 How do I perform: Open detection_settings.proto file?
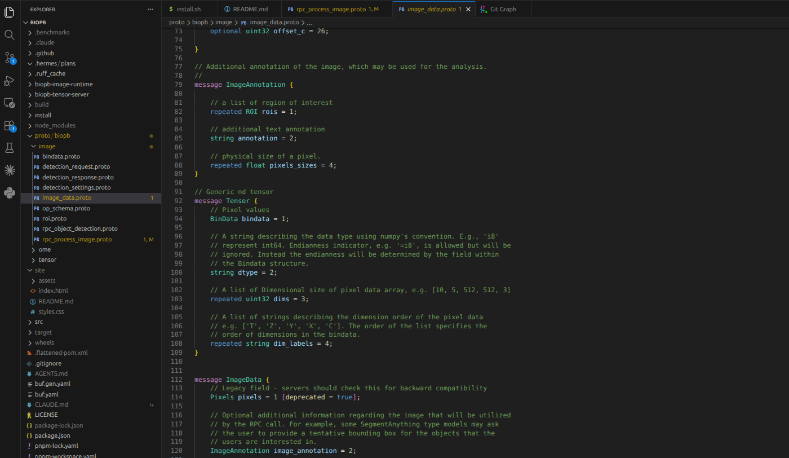coord(77,187)
